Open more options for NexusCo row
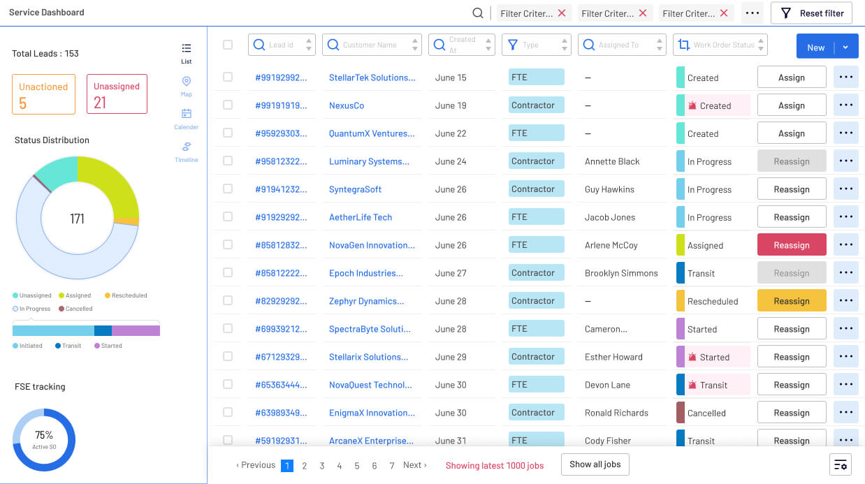The width and height of the screenshot is (865, 484). [x=845, y=105]
